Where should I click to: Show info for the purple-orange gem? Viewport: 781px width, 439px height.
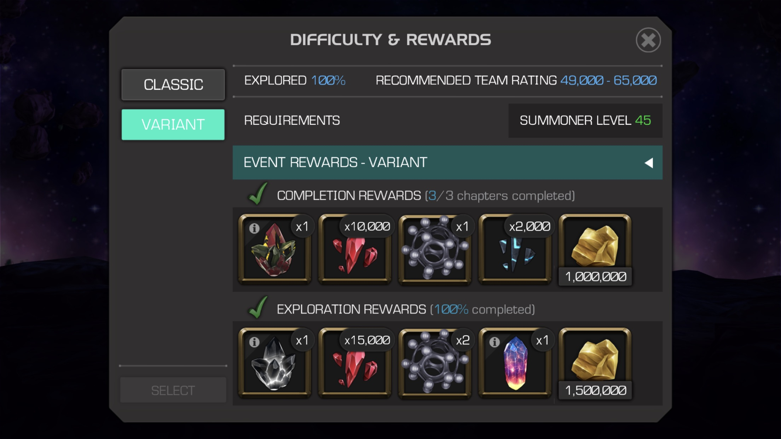point(494,342)
